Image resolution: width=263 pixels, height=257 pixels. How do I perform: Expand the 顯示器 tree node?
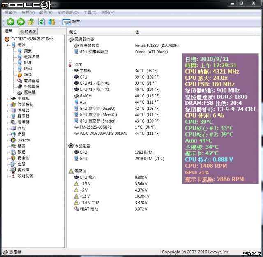[7, 117]
